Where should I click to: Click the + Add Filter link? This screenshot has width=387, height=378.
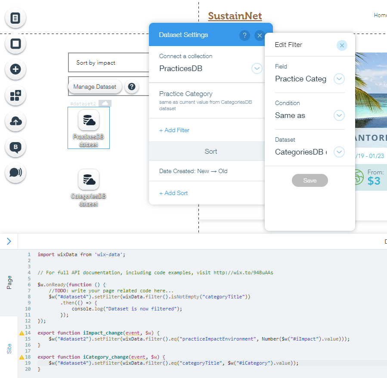point(174,130)
